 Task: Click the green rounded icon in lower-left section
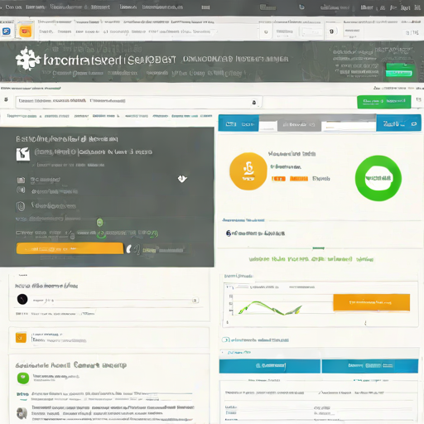[x=23, y=378]
